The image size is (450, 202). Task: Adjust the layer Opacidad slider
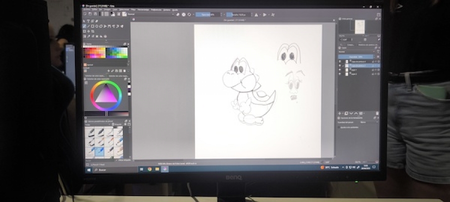tap(356, 57)
